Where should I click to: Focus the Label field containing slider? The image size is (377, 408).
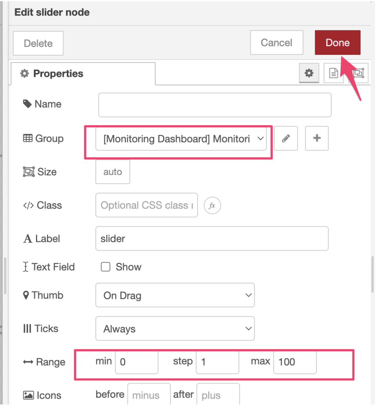coord(212,238)
